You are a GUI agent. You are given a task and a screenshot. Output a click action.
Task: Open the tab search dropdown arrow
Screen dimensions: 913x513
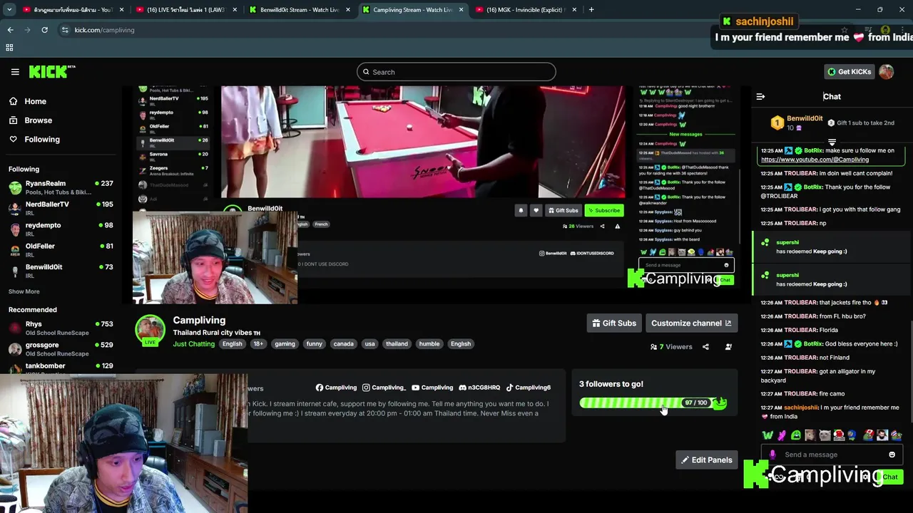pyautogui.click(x=9, y=10)
